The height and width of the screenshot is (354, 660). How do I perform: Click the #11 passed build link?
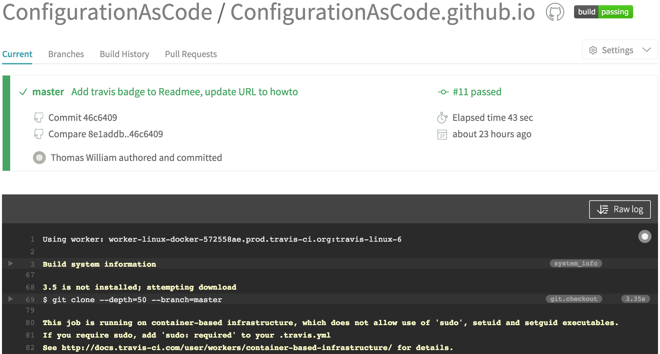(x=477, y=92)
